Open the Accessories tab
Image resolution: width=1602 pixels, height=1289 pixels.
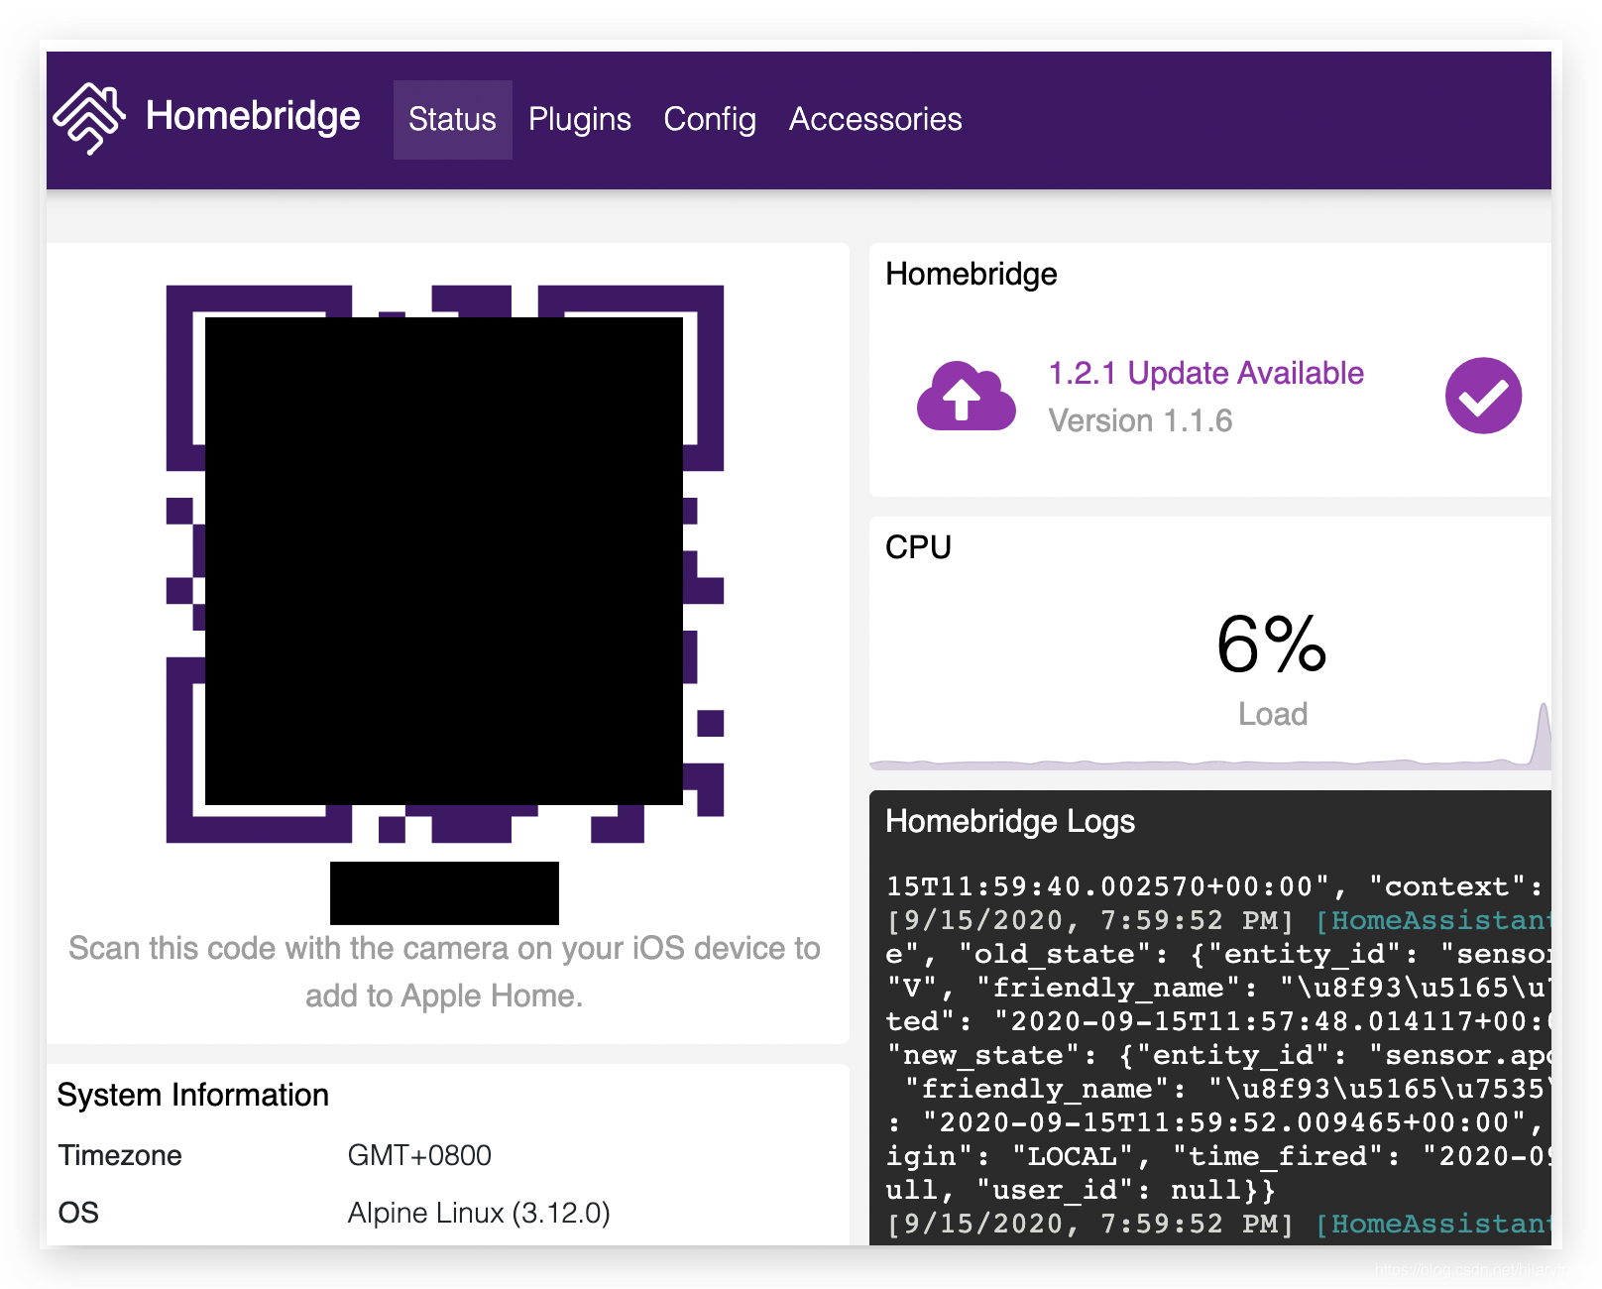tap(875, 119)
